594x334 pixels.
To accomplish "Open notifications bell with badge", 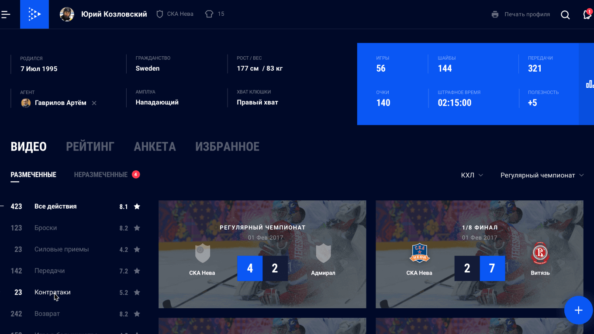I will click(x=587, y=14).
